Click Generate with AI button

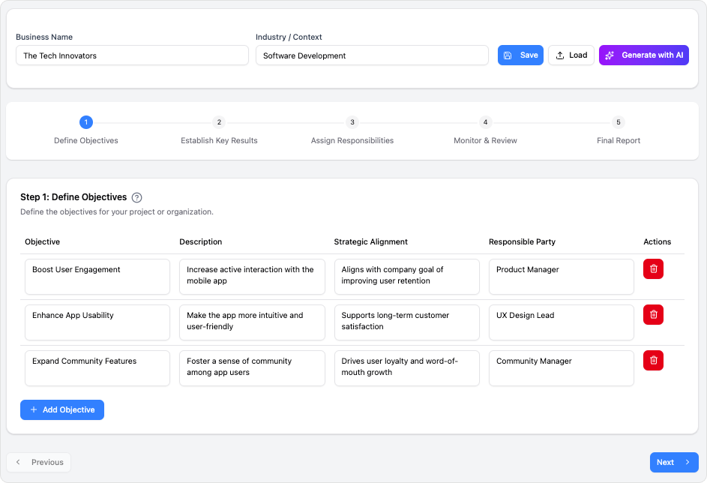click(643, 55)
